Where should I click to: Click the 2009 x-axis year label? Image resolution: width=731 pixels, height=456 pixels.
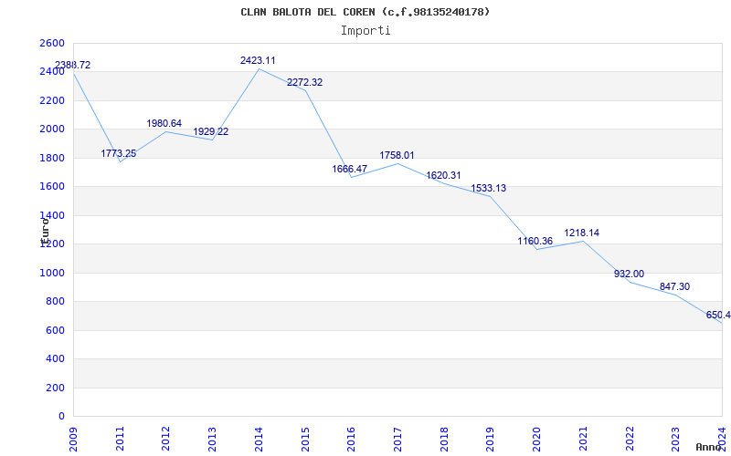[x=74, y=437]
